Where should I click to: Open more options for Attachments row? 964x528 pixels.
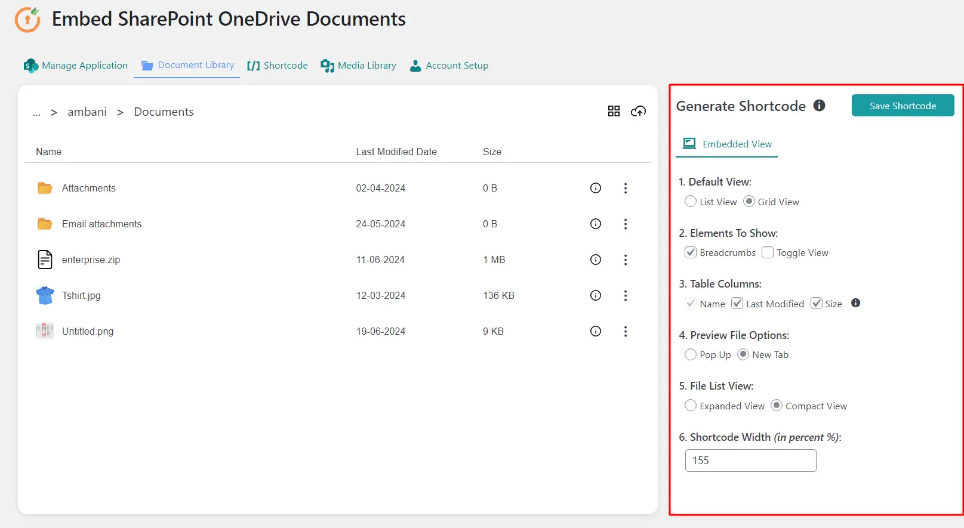point(626,188)
